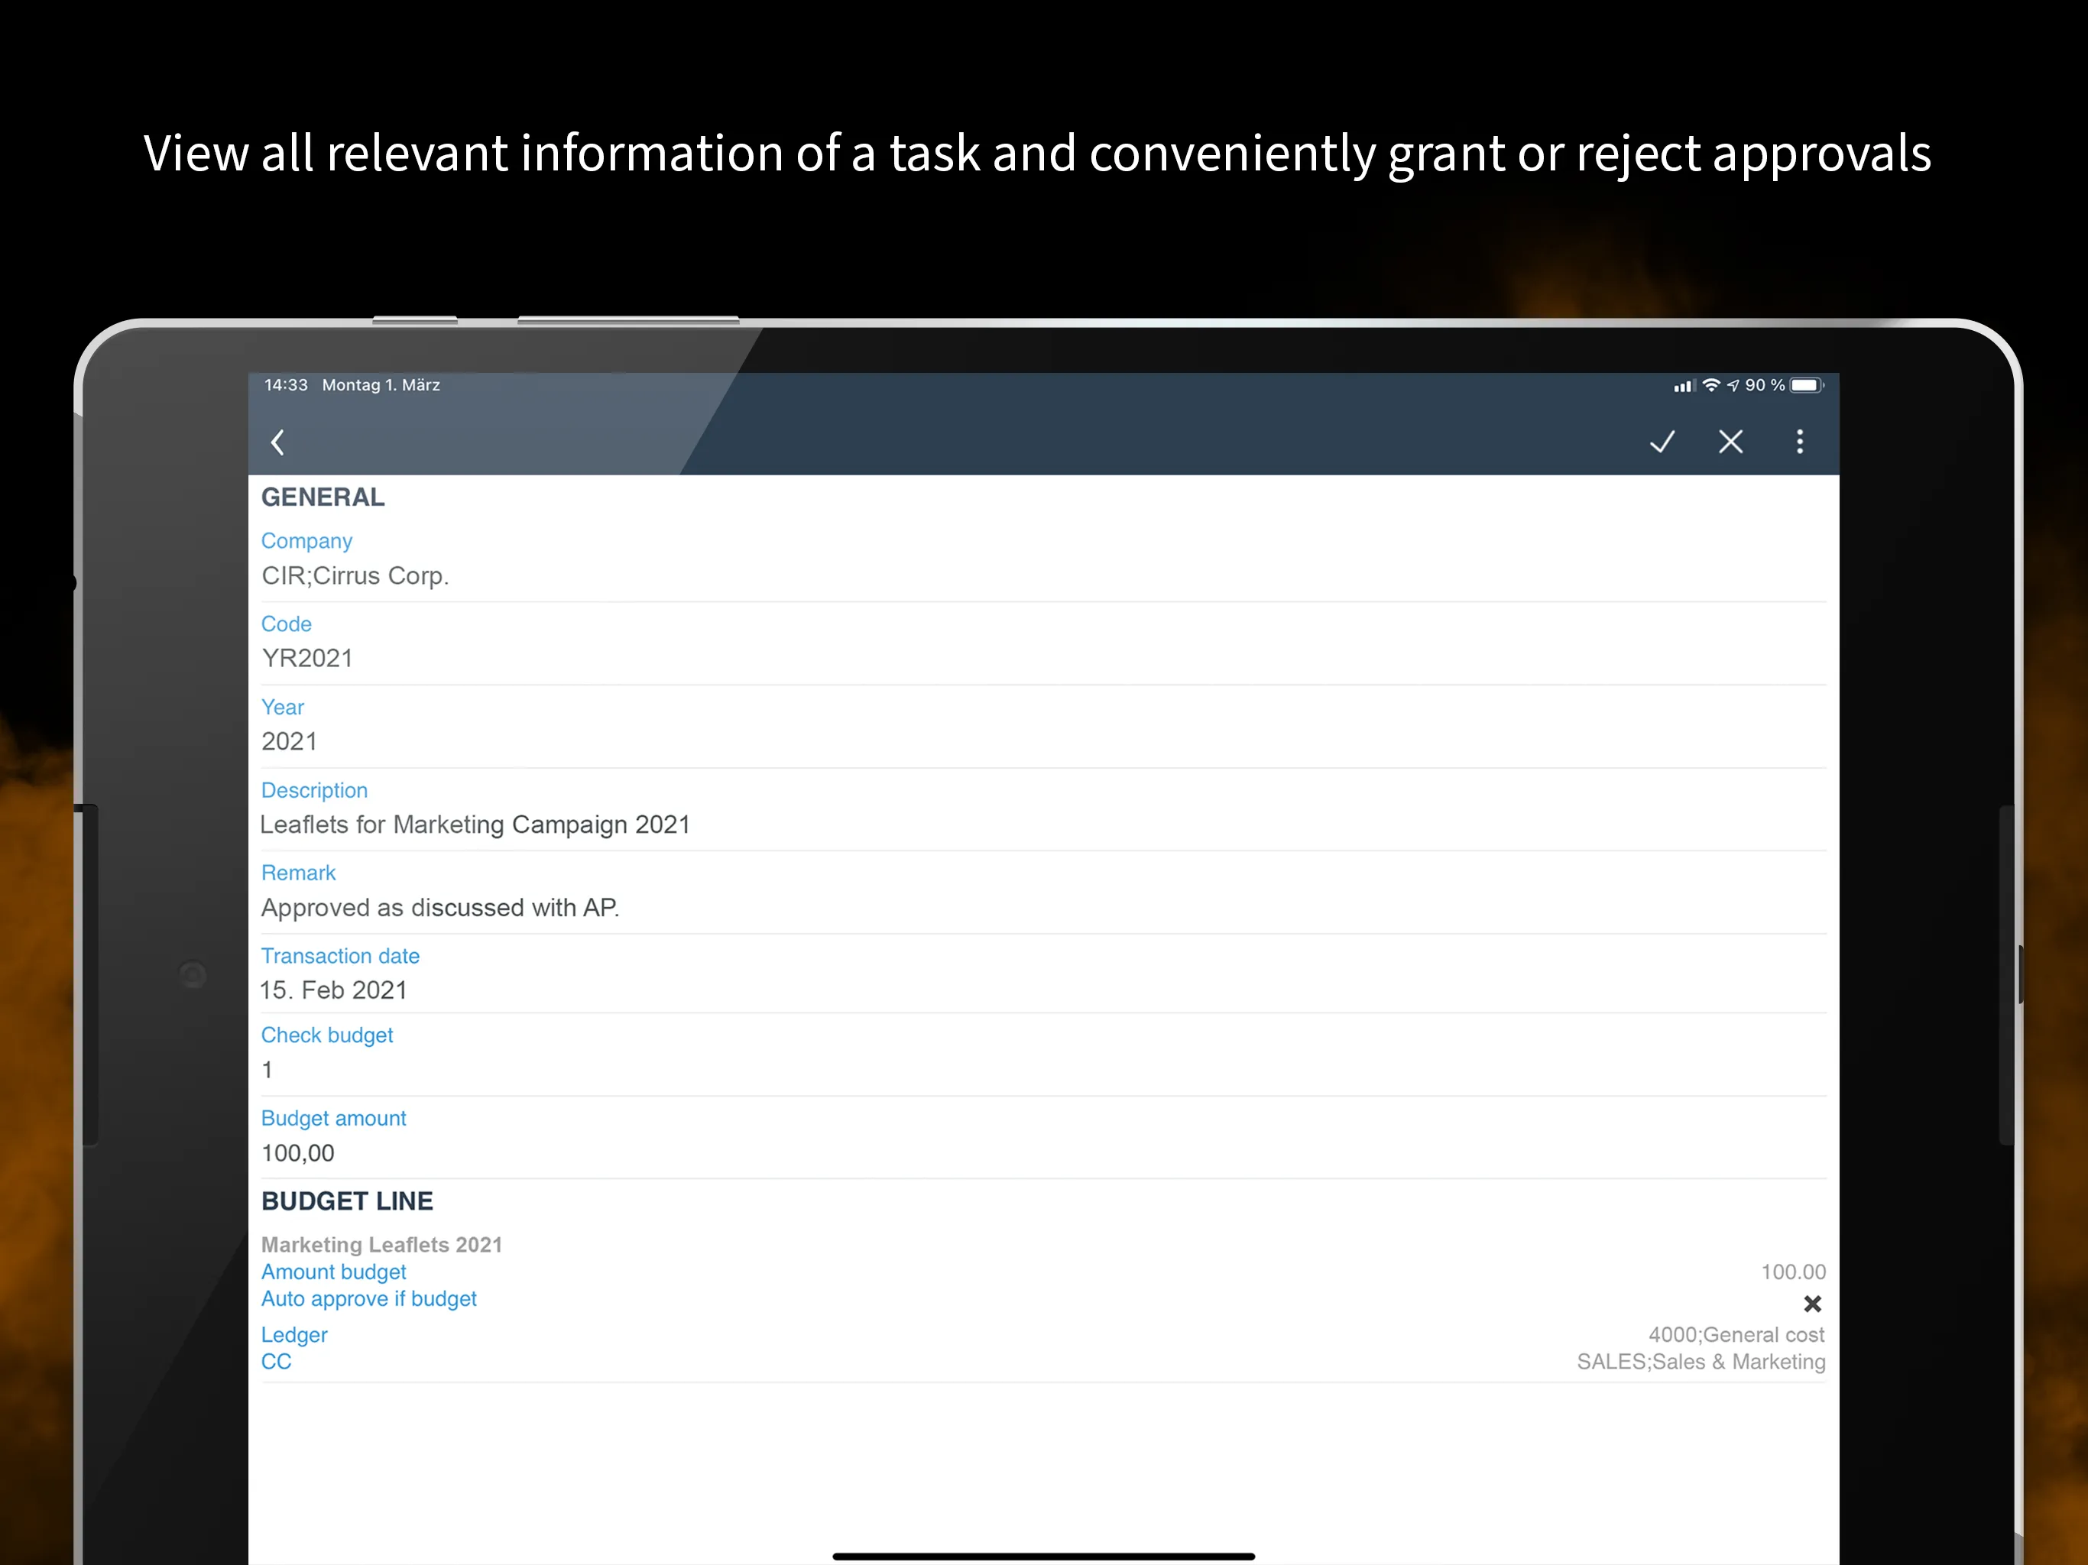Click the Remark field label
This screenshot has height=1565, width=2088.
[298, 872]
